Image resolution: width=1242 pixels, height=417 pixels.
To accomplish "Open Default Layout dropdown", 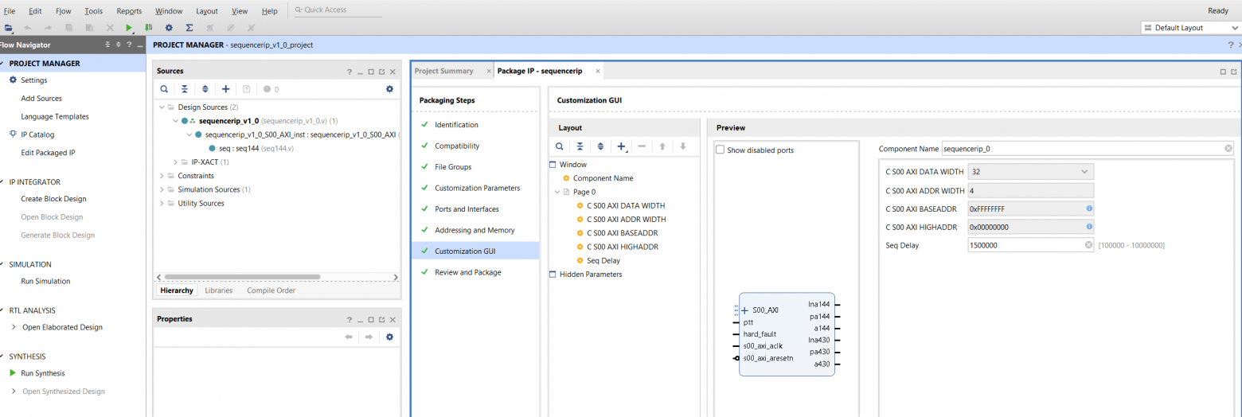I will coord(1189,28).
